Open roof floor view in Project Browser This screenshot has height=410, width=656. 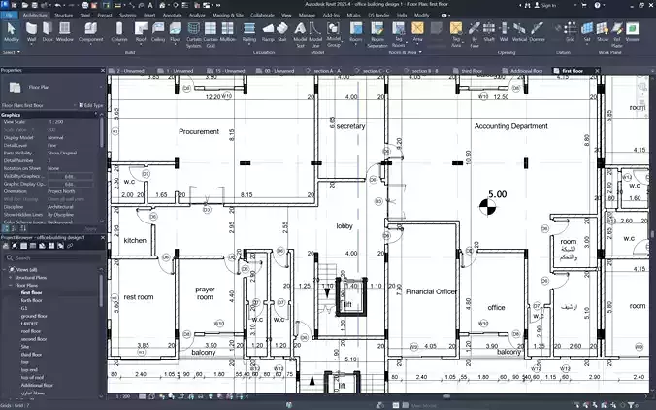31,331
